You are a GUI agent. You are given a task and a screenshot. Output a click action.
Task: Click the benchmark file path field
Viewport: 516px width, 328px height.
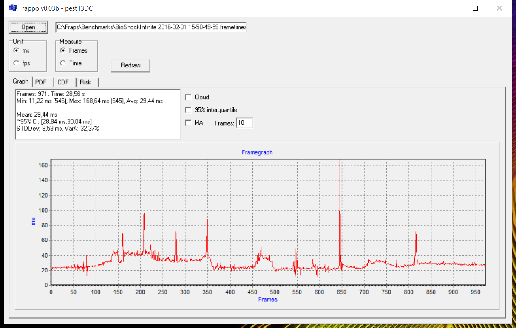tap(151, 27)
